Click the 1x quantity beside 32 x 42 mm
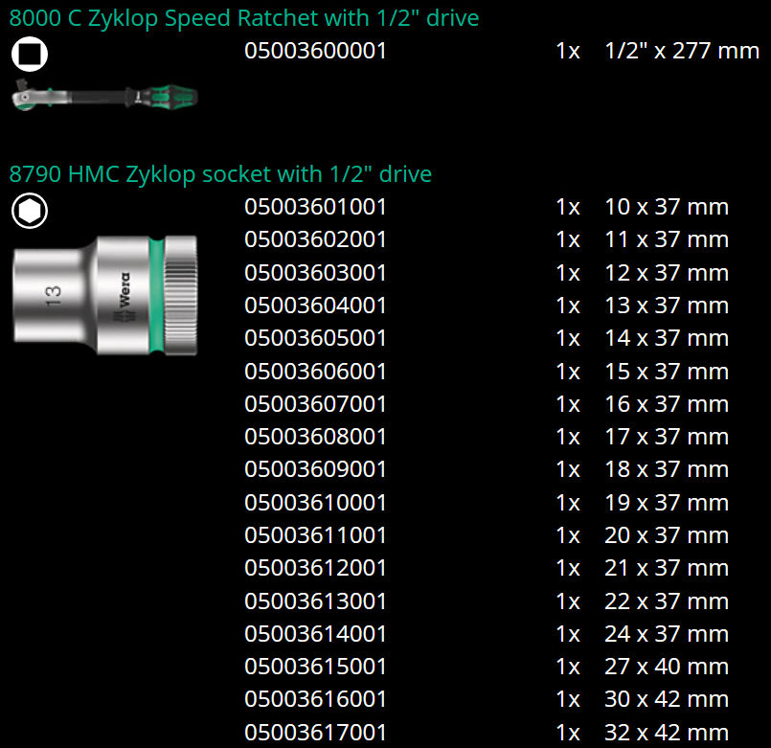This screenshot has width=771, height=748. pyautogui.click(x=568, y=733)
